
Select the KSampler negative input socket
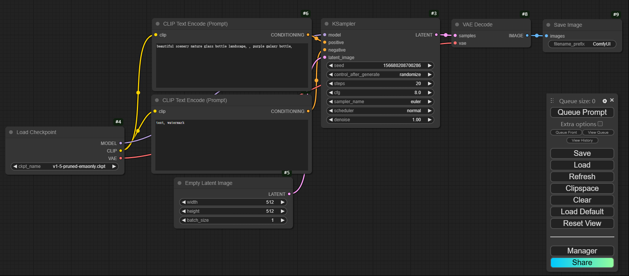pyautogui.click(x=325, y=50)
